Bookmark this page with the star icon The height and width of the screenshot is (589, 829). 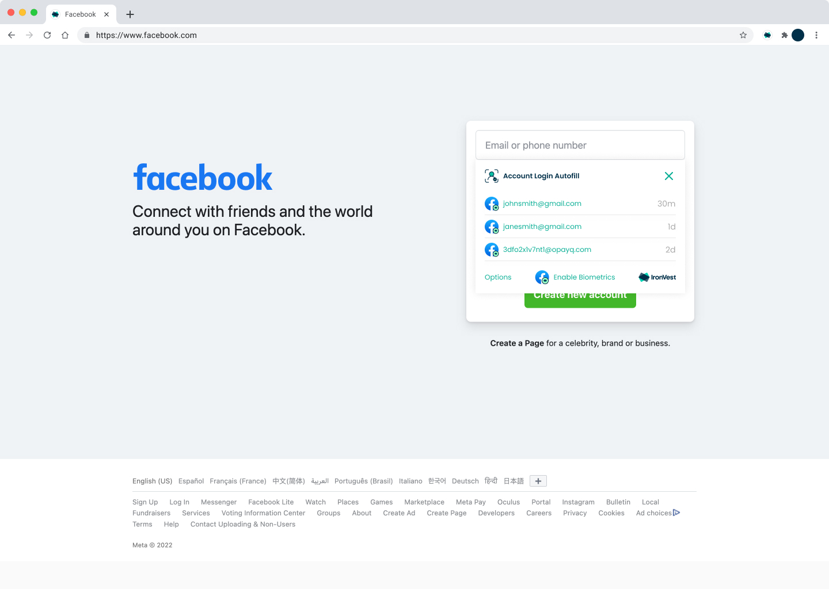point(743,35)
